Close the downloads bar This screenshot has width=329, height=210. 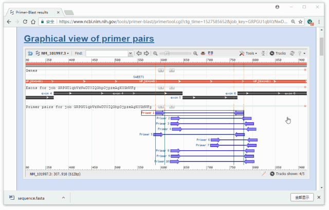319,198
